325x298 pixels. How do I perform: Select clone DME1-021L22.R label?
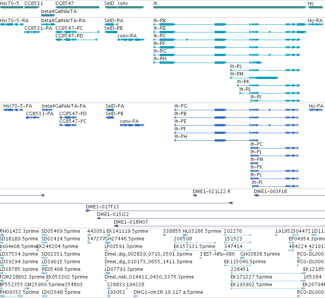(212, 192)
